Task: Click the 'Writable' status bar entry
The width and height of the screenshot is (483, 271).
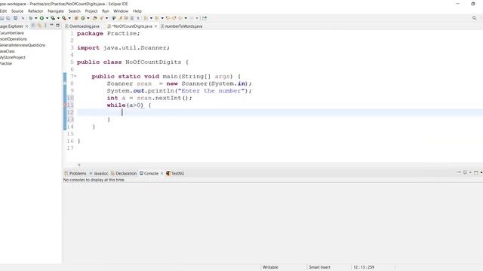Action: click(270, 267)
